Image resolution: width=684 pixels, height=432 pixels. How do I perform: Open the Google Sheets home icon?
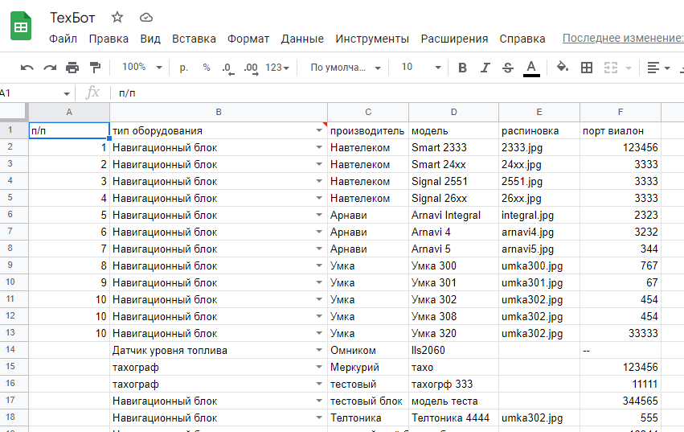click(21, 27)
